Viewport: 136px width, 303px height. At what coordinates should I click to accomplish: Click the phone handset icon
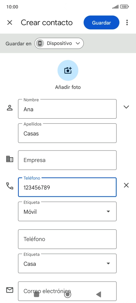pyautogui.click(x=10, y=186)
